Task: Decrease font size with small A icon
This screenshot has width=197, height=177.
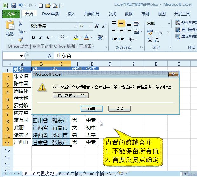Action: (x=104, y=26)
